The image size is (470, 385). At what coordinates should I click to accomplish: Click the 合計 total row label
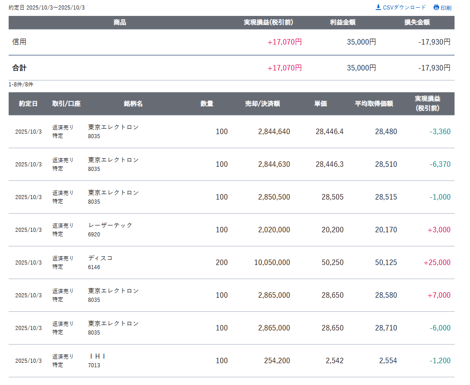[x=20, y=68]
